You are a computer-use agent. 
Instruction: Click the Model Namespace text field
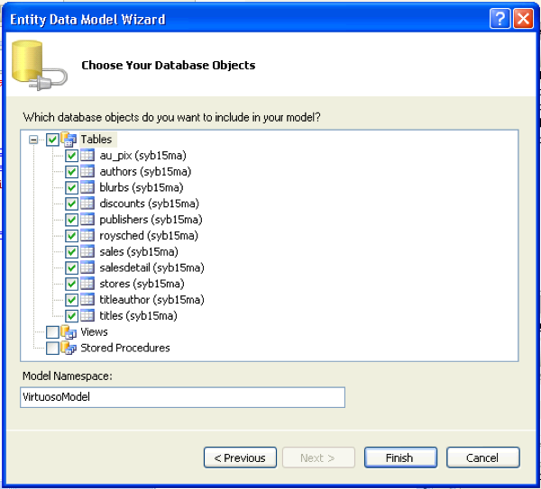(182, 397)
